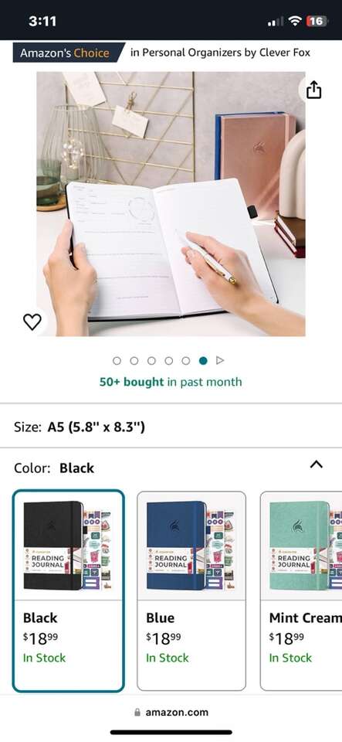Screen dimensions: 342x742
Task: Tap the main product photo of open journal
Action: tap(171, 204)
